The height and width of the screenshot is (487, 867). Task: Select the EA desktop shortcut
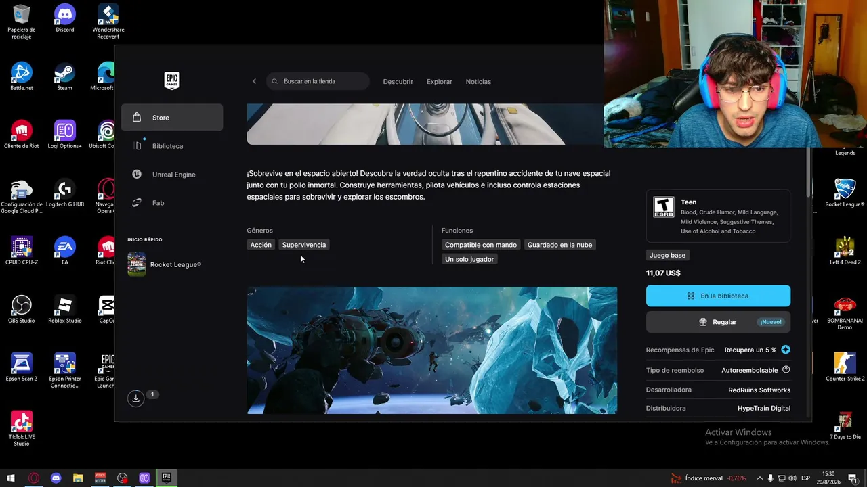65,252
